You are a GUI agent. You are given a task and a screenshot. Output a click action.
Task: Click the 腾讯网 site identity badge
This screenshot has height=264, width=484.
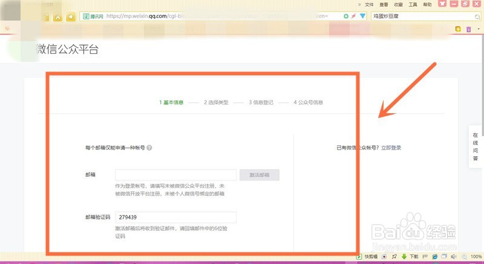pyautogui.click(x=93, y=16)
